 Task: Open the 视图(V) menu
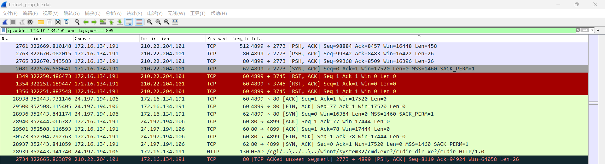51,14
